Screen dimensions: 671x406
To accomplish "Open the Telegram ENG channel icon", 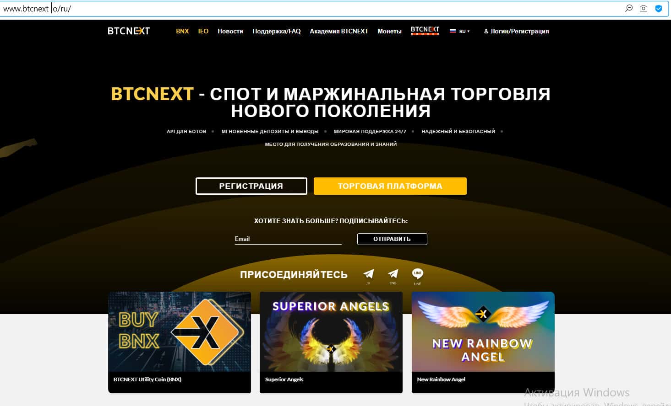I will pos(393,273).
